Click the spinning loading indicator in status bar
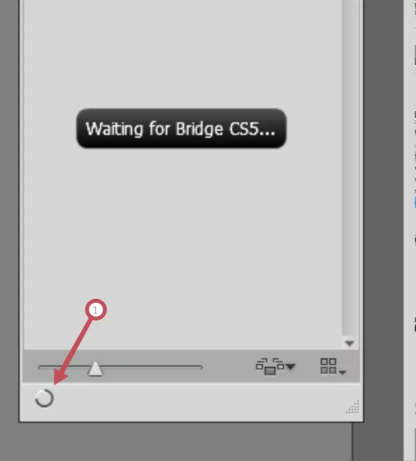The height and width of the screenshot is (461, 416). pos(44,399)
